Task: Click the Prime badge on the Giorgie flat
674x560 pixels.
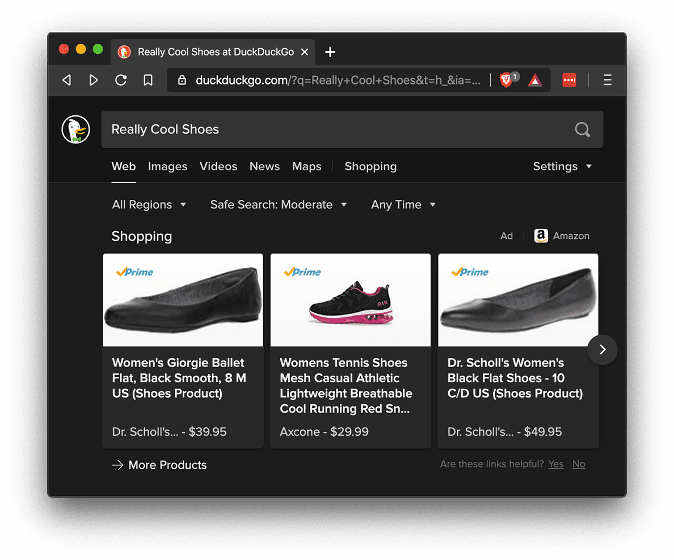Action: (134, 272)
